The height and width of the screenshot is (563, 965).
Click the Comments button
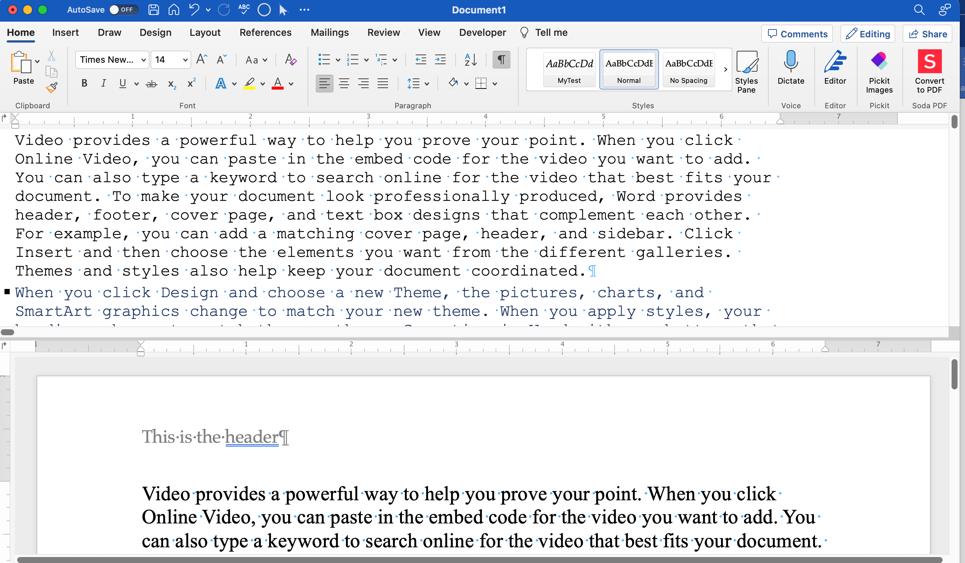point(797,34)
